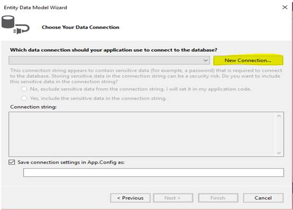Image resolution: width=293 pixels, height=210 pixels.
Task: Open the data connection dropdown
Action: click(x=109, y=60)
